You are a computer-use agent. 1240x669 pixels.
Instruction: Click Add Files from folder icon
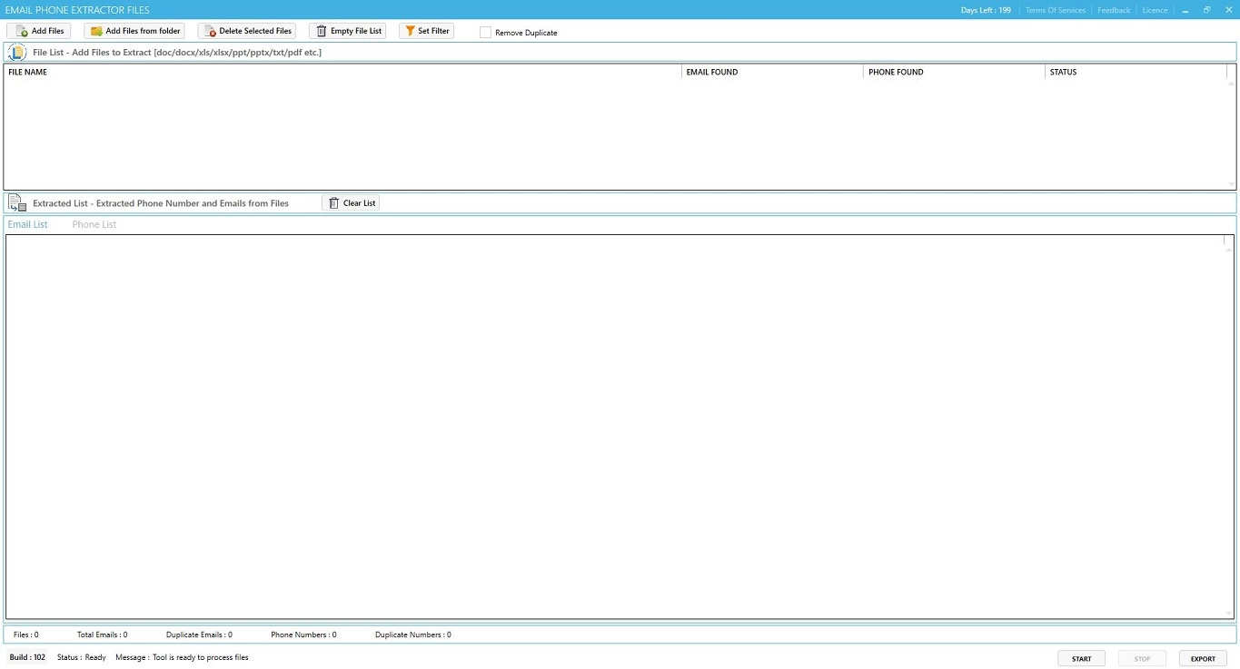click(x=96, y=31)
